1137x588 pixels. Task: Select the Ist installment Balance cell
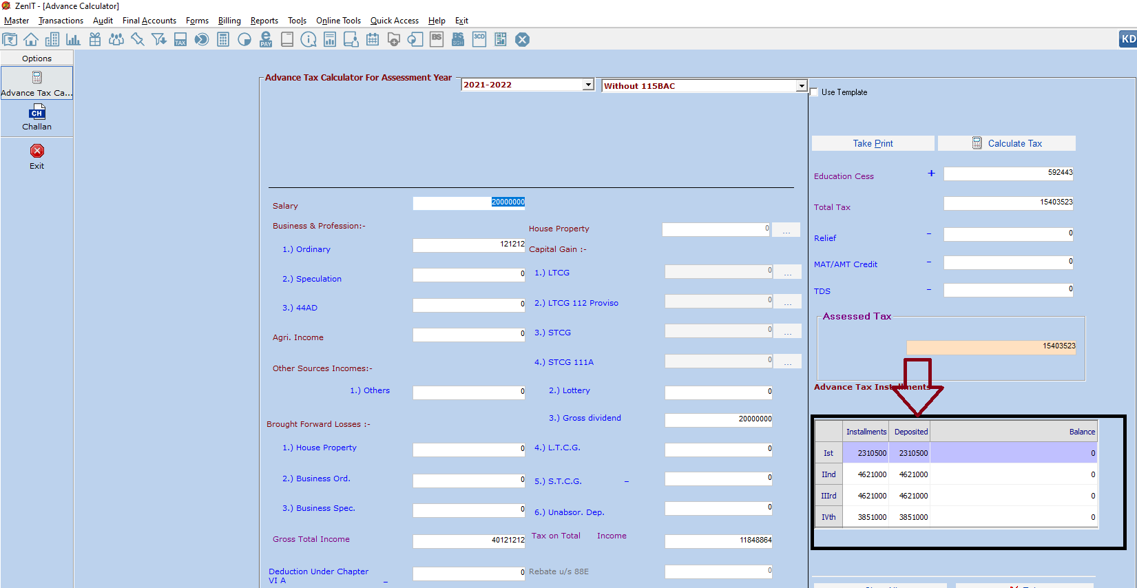[1013, 453]
